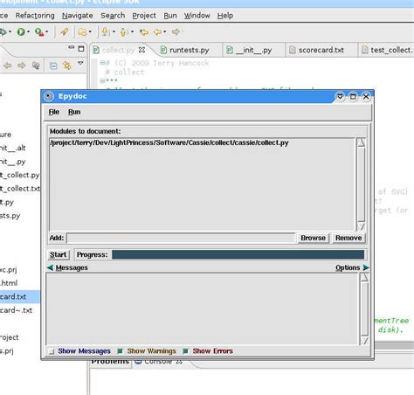Switch to the Problems tab in bottom panel

point(110,362)
